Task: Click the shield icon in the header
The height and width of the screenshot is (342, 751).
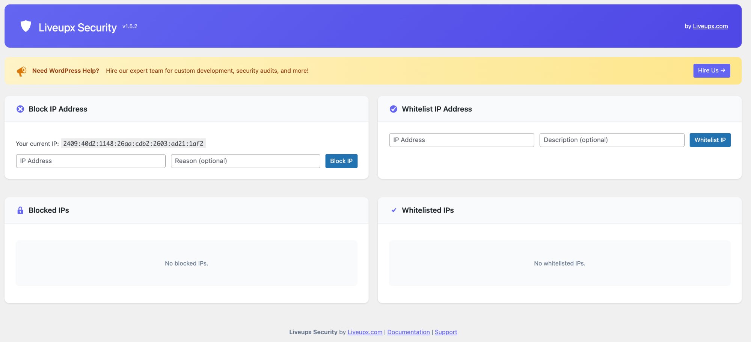Action: [25, 26]
